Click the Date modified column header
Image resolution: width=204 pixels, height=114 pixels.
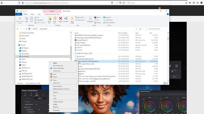click(x=123, y=33)
